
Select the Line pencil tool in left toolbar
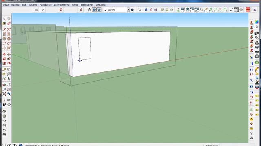click(x=4, y=30)
